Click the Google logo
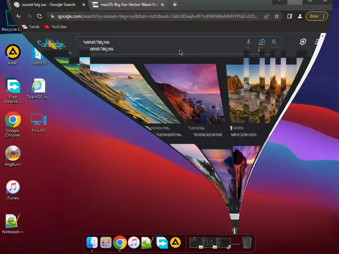Image resolution: width=339 pixels, height=254 pixels. 51,44
